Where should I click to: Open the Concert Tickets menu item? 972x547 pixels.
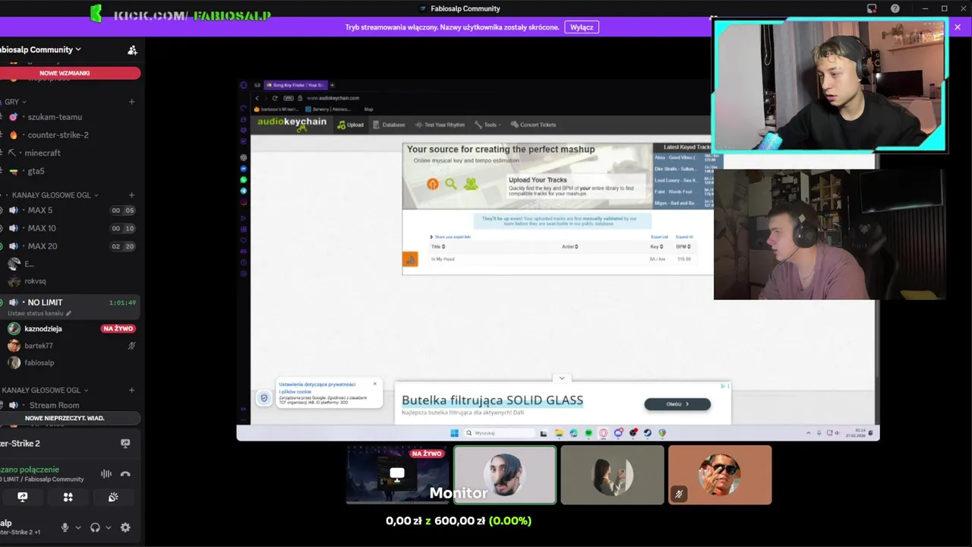tap(533, 125)
